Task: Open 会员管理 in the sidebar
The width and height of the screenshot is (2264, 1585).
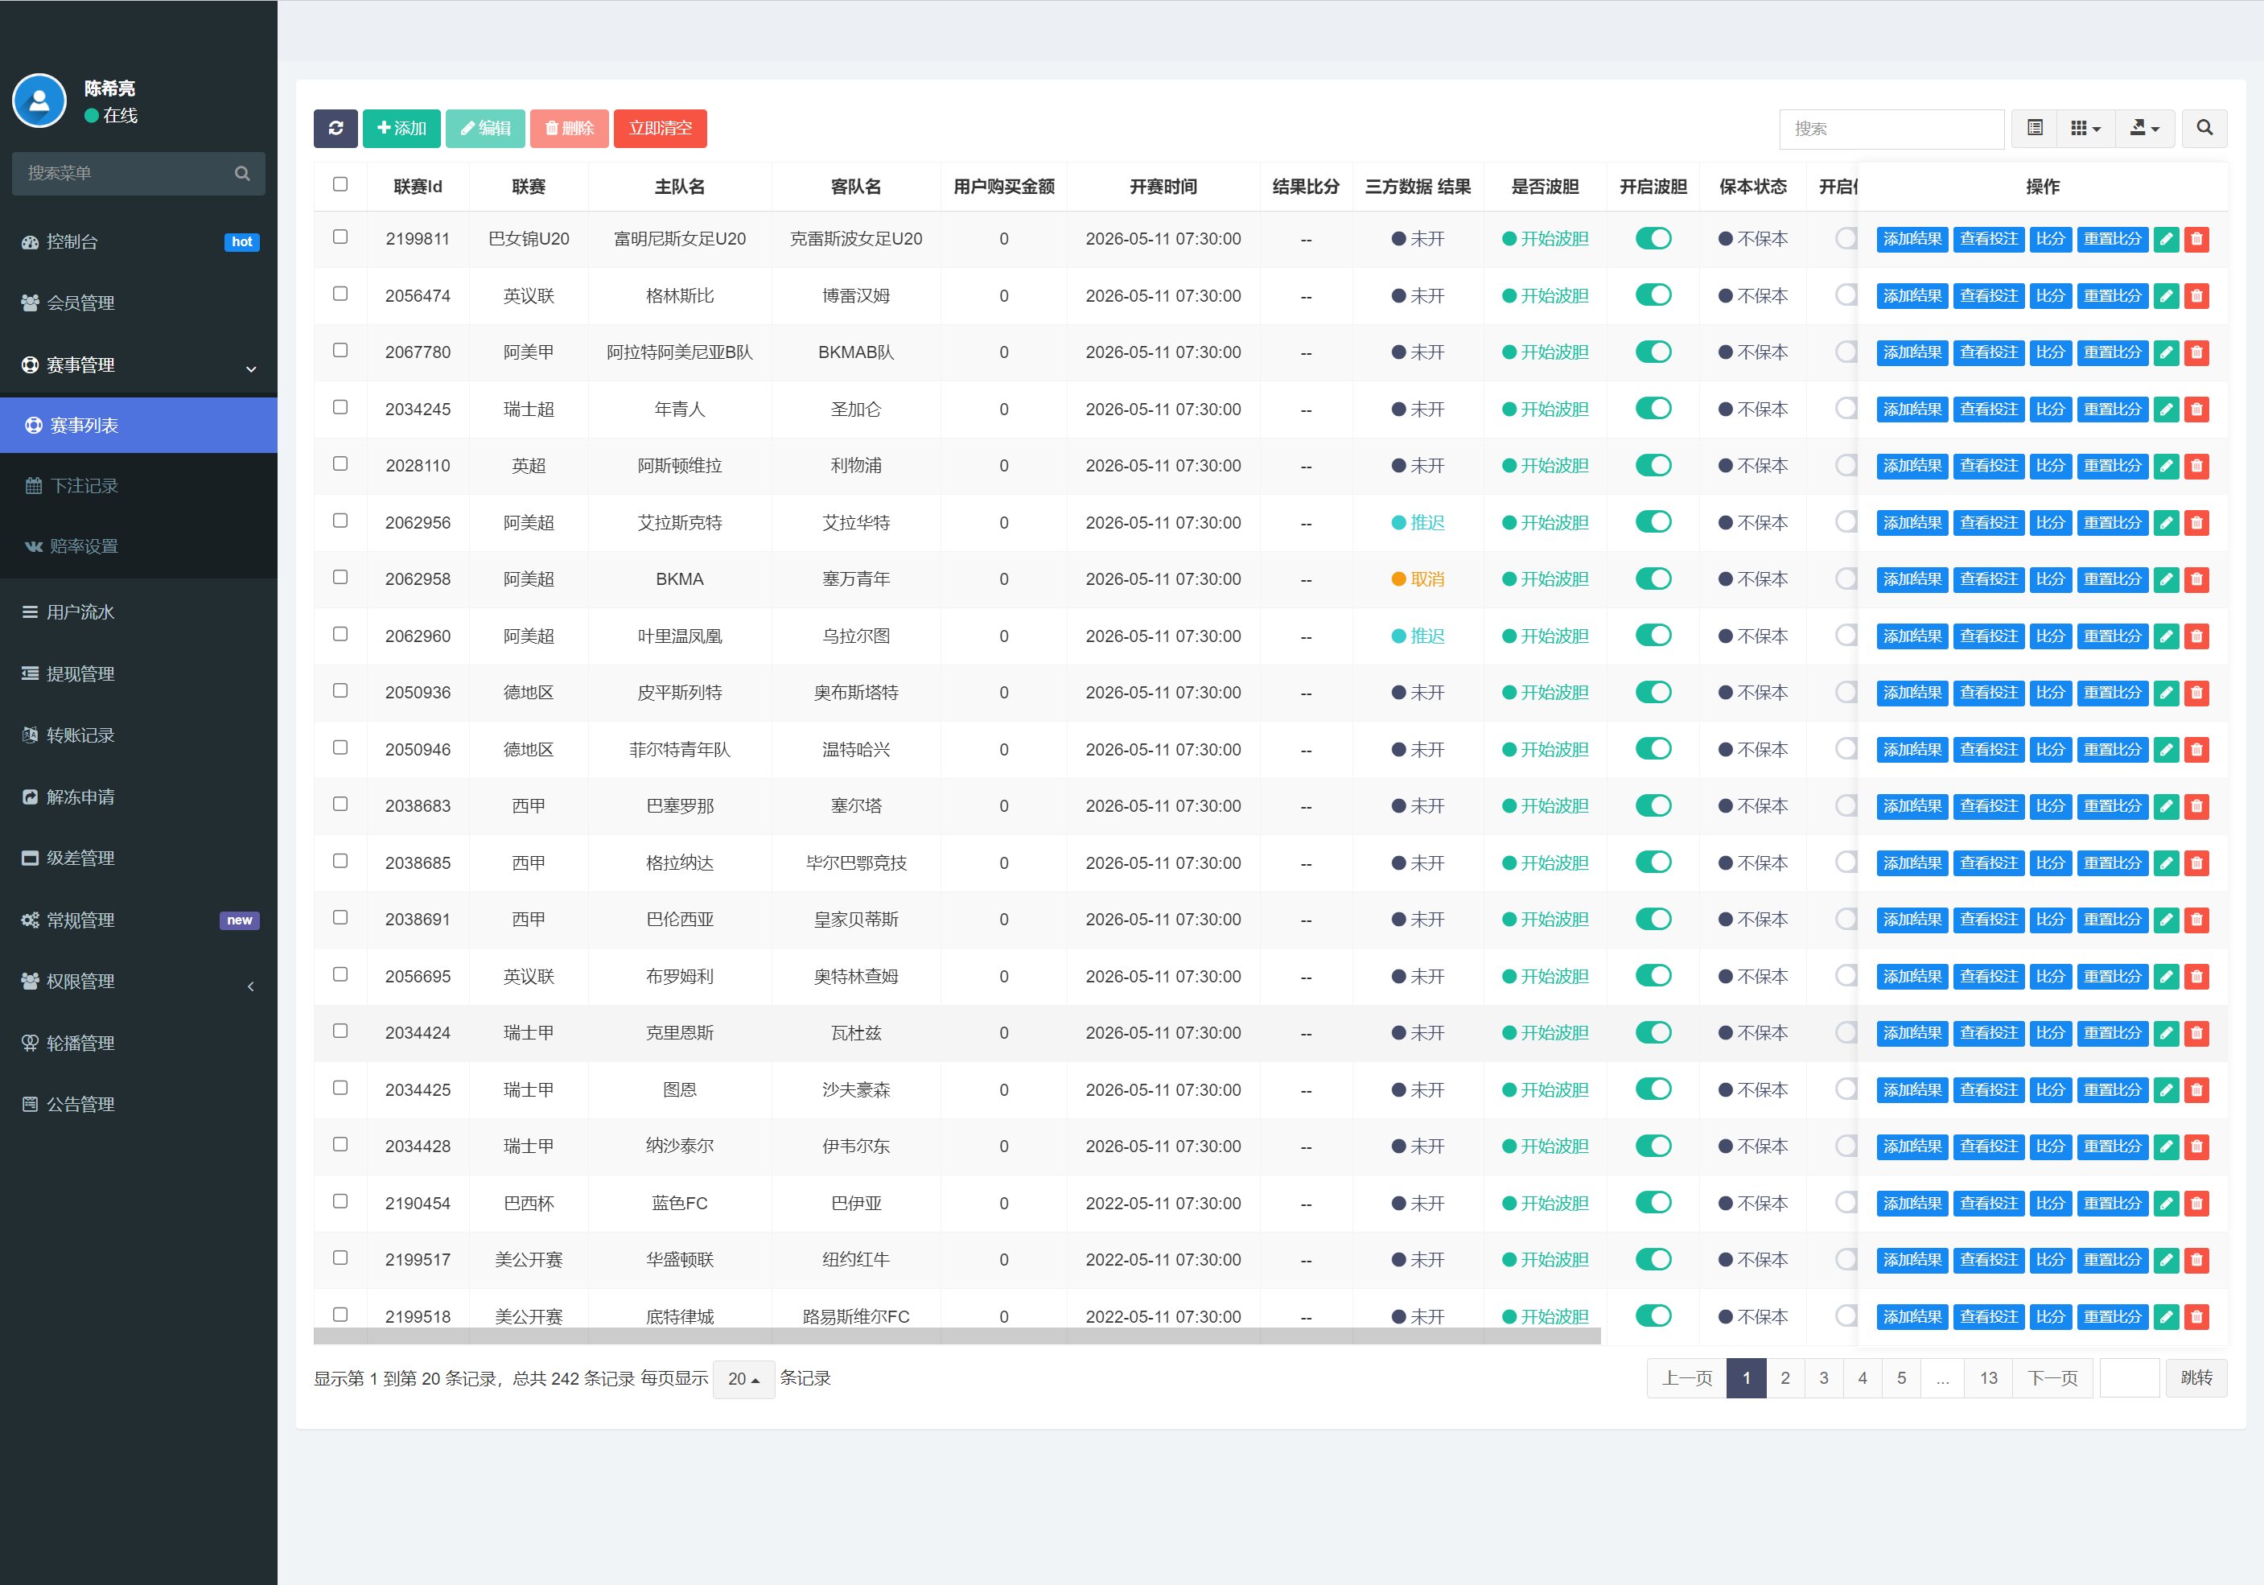Action: point(138,303)
